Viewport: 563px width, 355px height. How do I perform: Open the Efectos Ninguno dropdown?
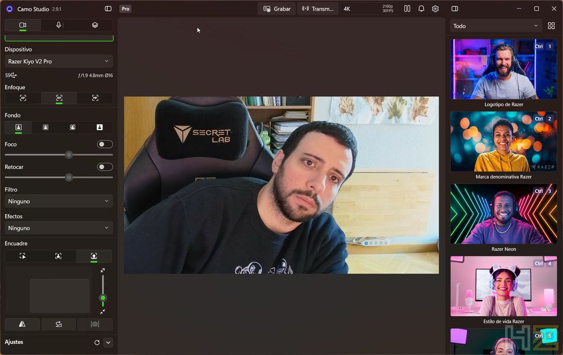tap(59, 228)
